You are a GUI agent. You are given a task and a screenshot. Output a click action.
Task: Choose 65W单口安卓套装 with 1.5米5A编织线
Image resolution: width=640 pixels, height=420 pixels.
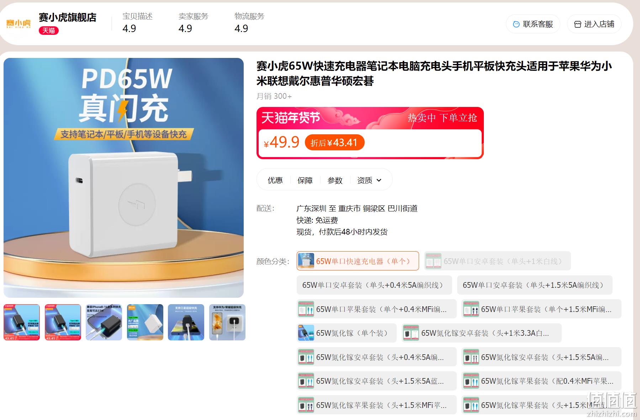[x=535, y=285]
